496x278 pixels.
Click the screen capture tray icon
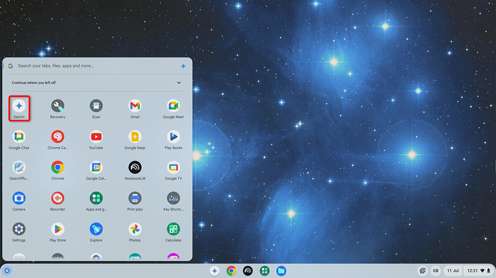coord(423,271)
